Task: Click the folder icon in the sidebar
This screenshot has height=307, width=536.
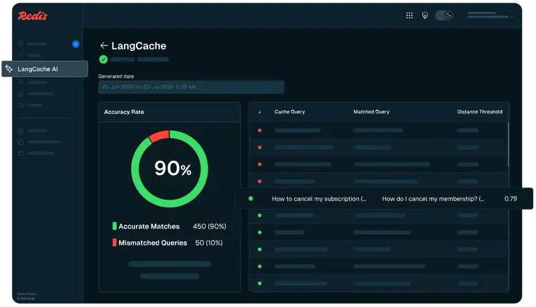Action: [21, 105]
